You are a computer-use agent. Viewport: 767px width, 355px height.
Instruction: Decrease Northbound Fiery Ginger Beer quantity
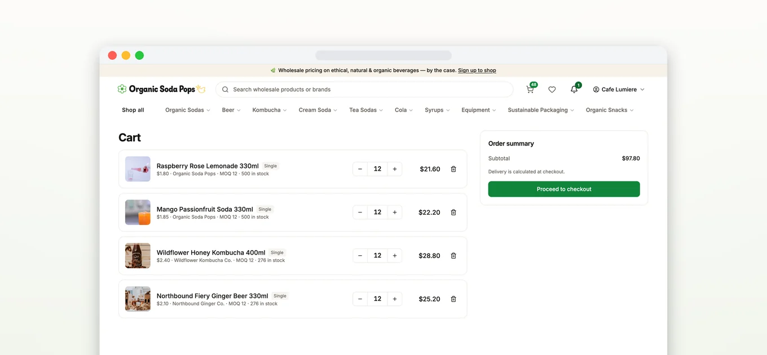[x=360, y=299]
